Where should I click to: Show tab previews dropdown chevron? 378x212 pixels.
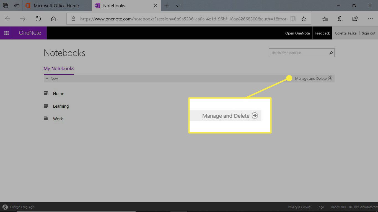[x=178, y=6]
